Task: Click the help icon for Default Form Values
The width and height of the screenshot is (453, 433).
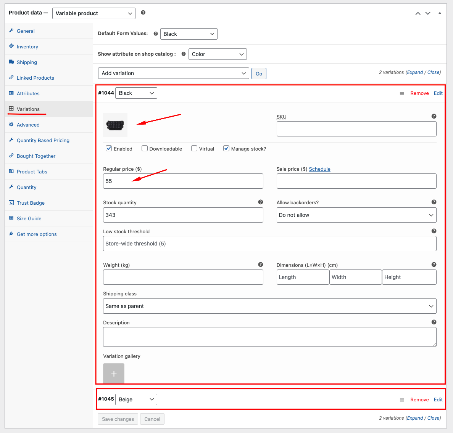Action: tap(156, 34)
